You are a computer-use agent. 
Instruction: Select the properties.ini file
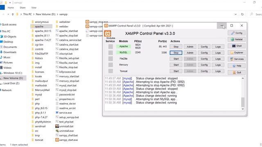[65, 99]
